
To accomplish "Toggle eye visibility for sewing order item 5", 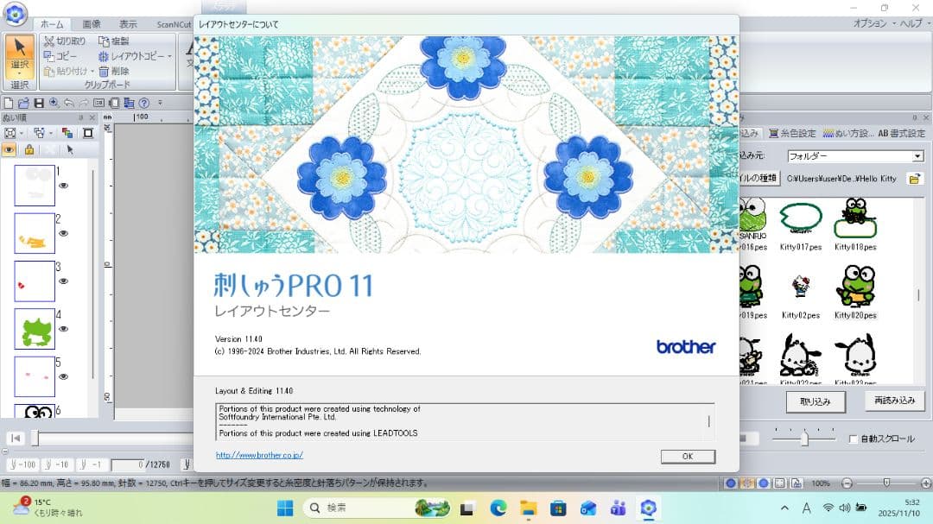I will point(63,376).
